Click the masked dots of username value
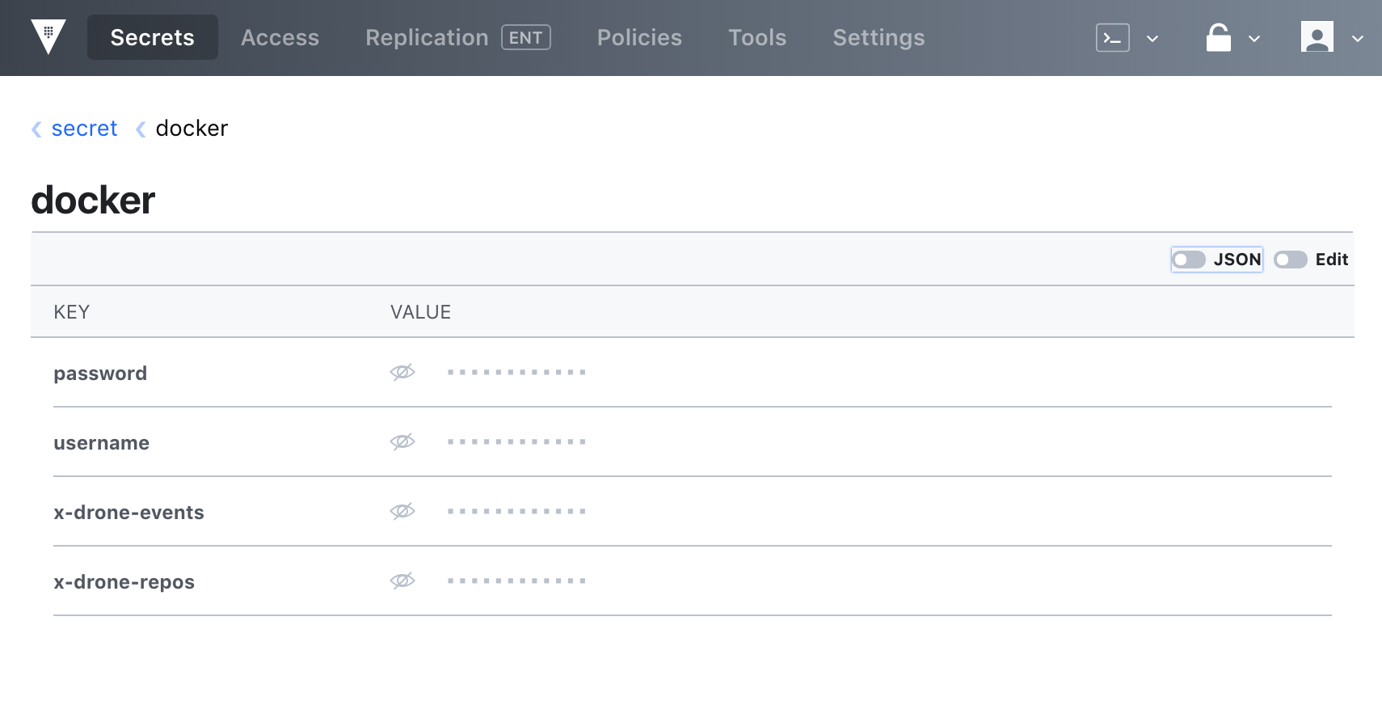Screen dimensions: 1382x718 (516, 441)
